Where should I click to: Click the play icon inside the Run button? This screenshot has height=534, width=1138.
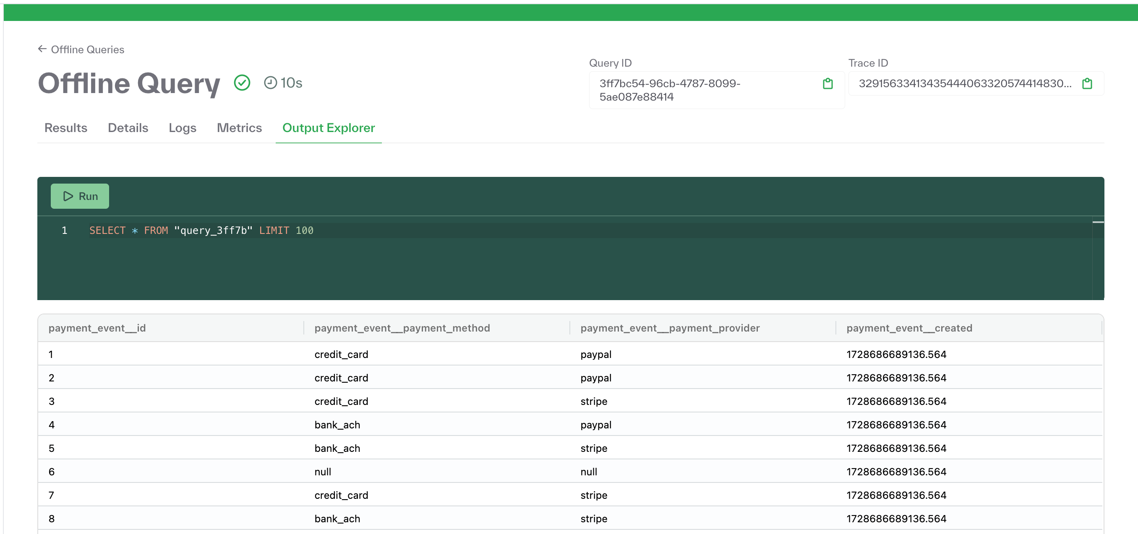click(x=68, y=196)
